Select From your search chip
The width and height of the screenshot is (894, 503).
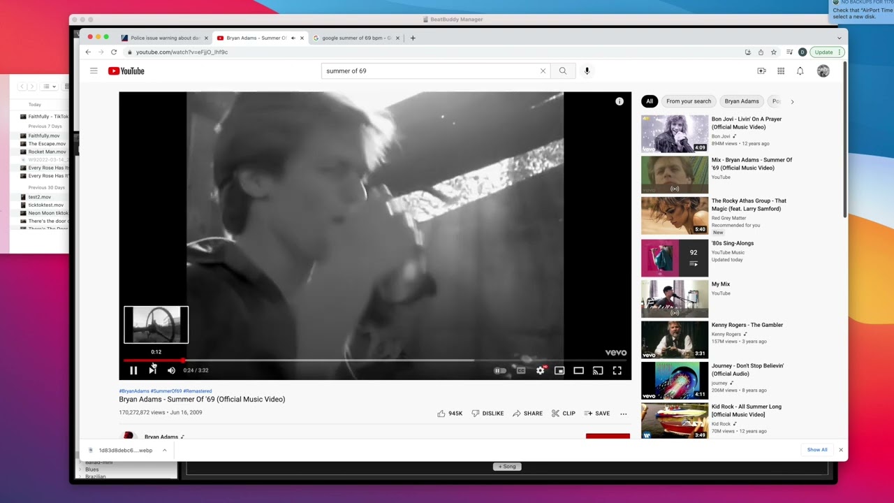click(x=689, y=101)
